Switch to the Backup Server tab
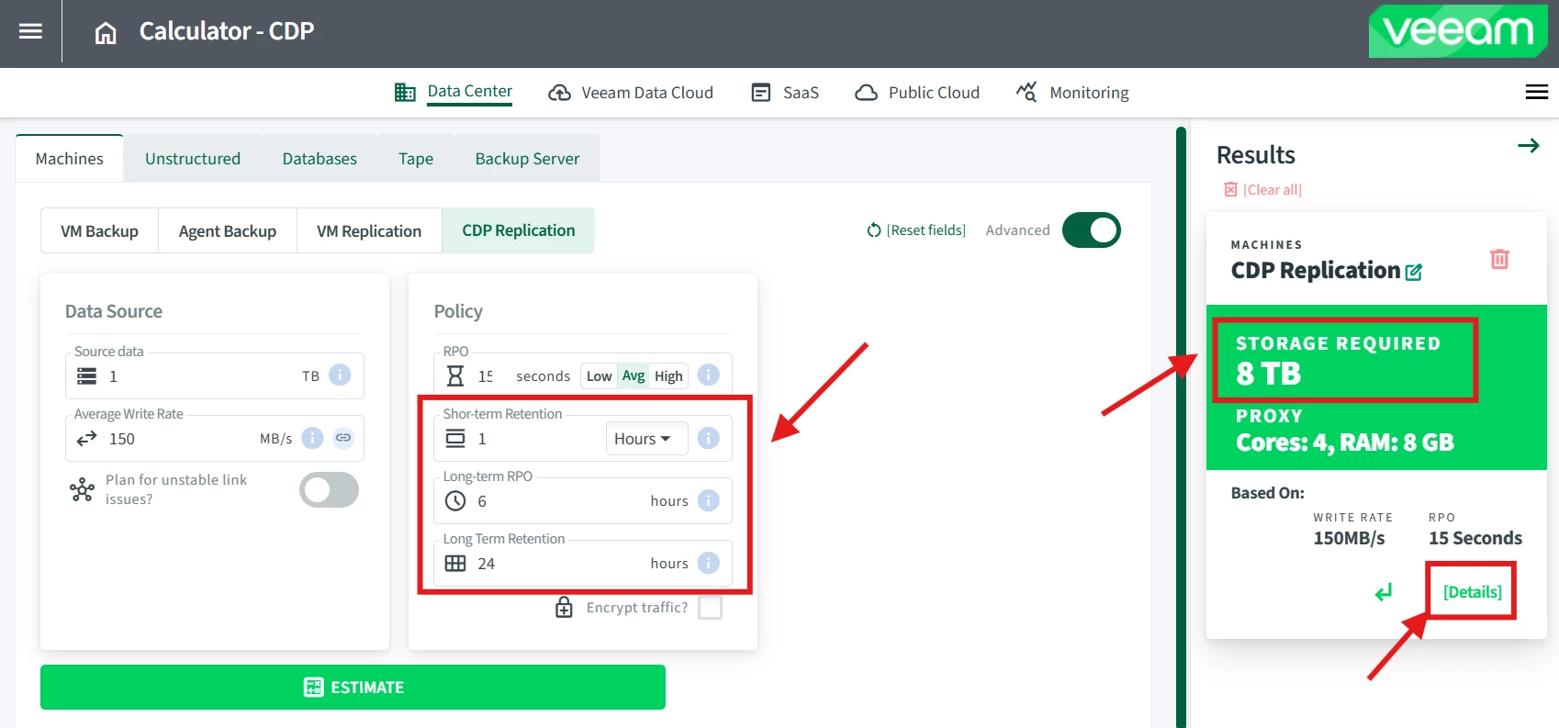1559x728 pixels. pyautogui.click(x=527, y=159)
